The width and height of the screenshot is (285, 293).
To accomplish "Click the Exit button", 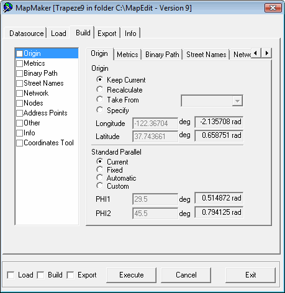I will tap(251, 275).
